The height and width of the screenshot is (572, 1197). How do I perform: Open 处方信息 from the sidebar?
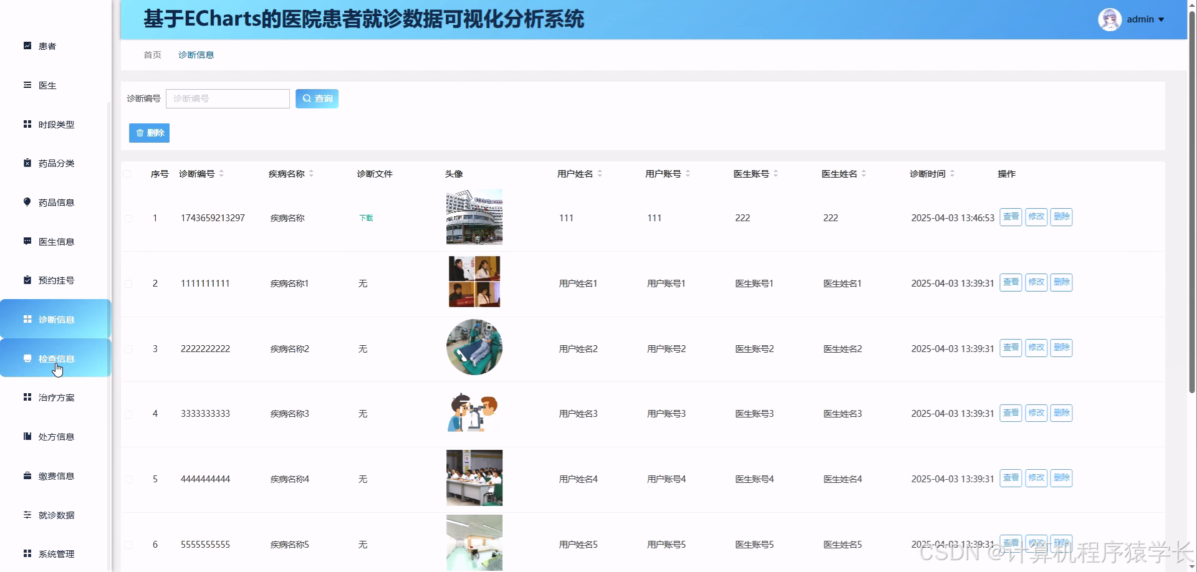click(x=55, y=436)
